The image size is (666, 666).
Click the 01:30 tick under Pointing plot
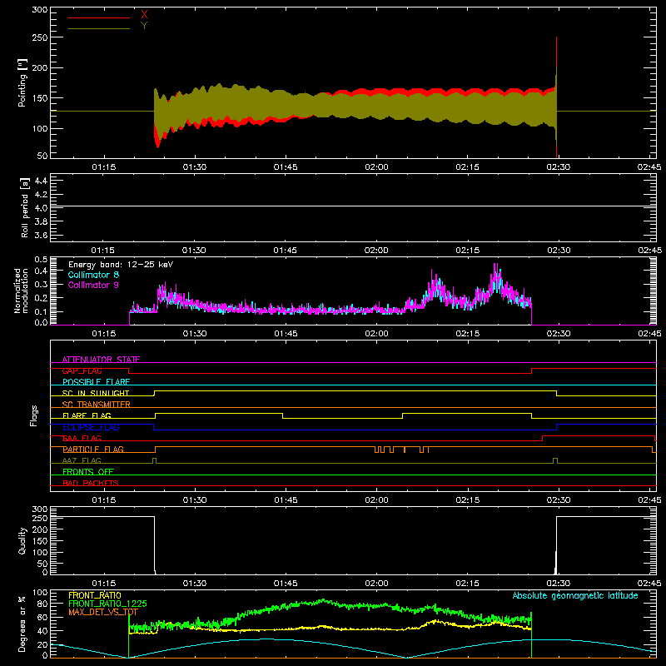(195, 167)
